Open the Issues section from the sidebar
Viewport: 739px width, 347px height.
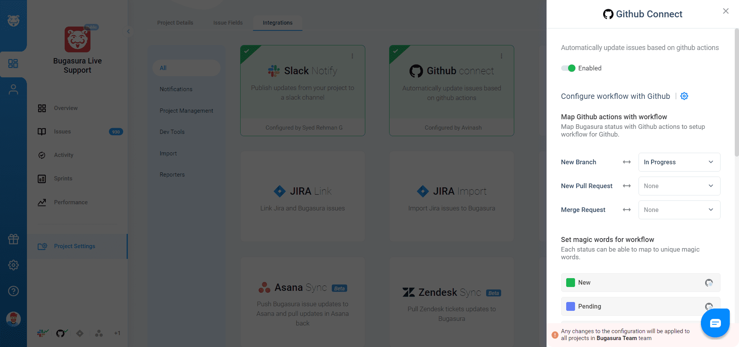pyautogui.click(x=62, y=132)
